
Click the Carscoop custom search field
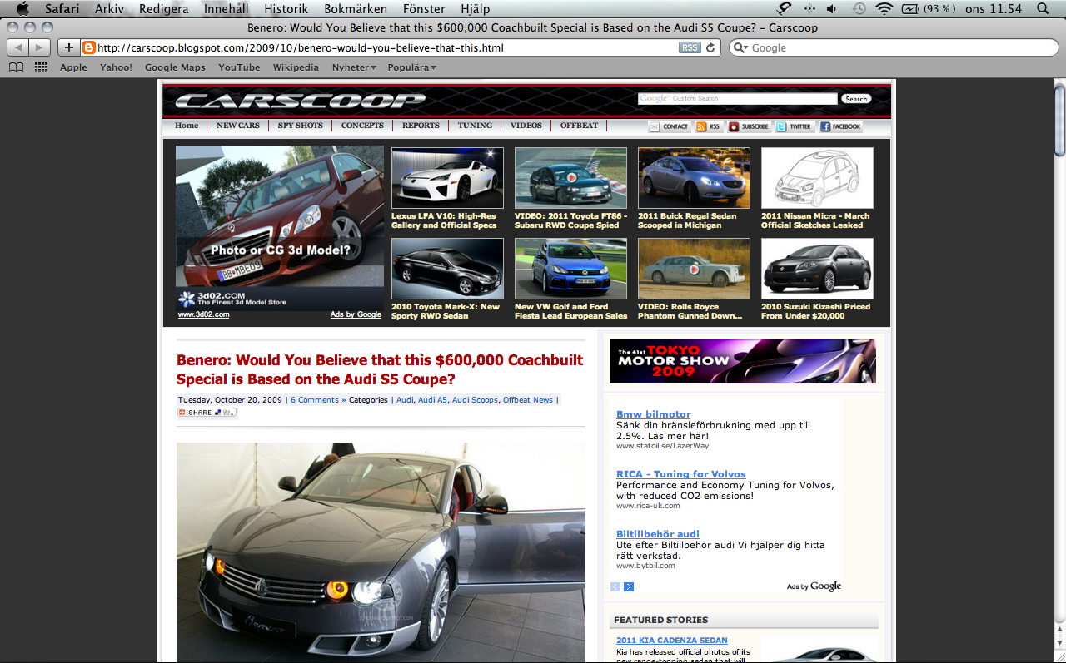coord(737,98)
